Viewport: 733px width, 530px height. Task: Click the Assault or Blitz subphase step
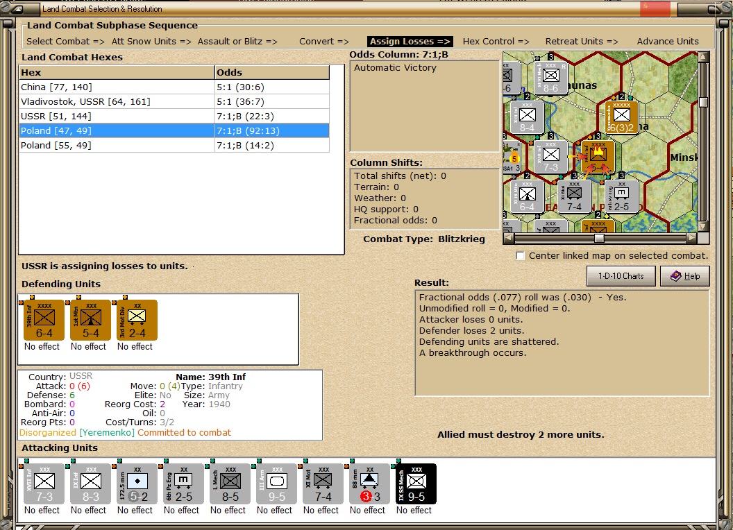tap(237, 41)
